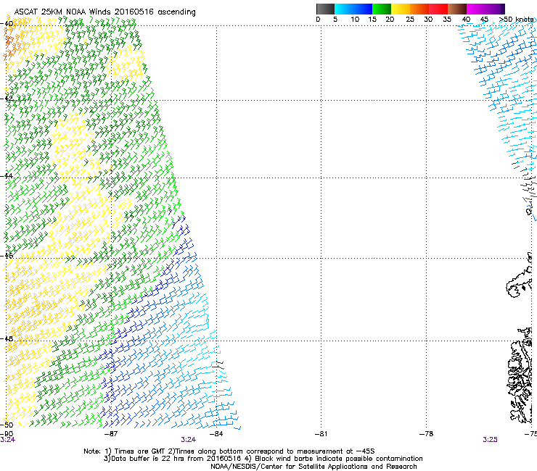Image resolution: width=537 pixels, height=471 pixels.
Task: Click the red 30-35 knots color segment
Action: coord(438,9)
